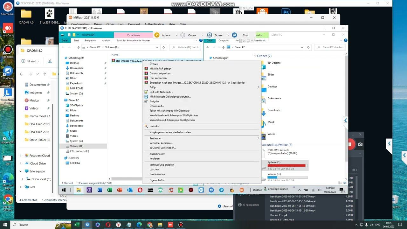Open the orange Mi icon in remote taskbar
407x229 pixels.
242,190
